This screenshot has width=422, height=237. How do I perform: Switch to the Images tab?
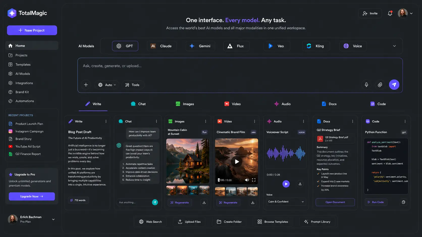(185, 104)
